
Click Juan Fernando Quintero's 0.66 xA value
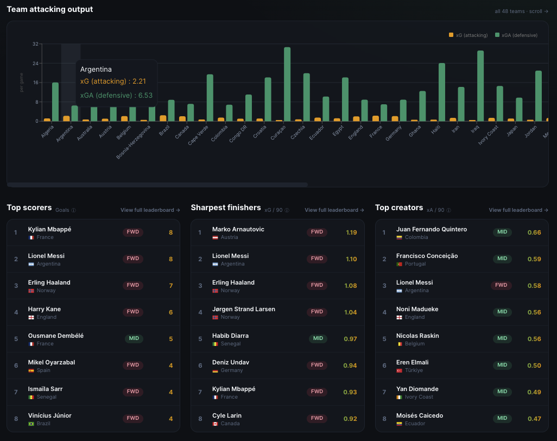tap(534, 232)
